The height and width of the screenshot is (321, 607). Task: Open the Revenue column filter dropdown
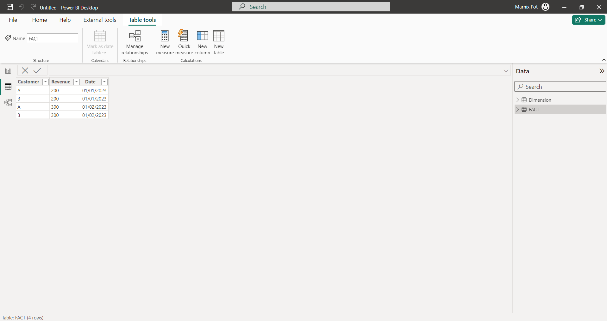coord(77,82)
